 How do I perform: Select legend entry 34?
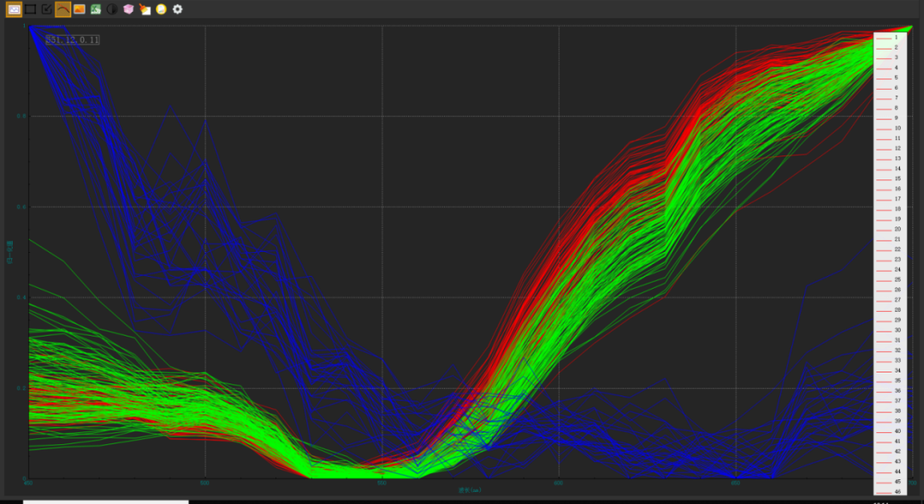(x=890, y=371)
